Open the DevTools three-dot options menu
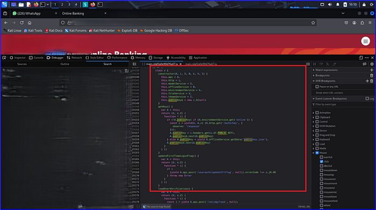 tap(367, 58)
